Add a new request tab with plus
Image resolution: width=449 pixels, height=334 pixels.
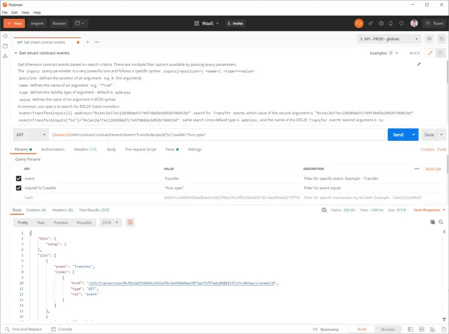[x=88, y=42]
